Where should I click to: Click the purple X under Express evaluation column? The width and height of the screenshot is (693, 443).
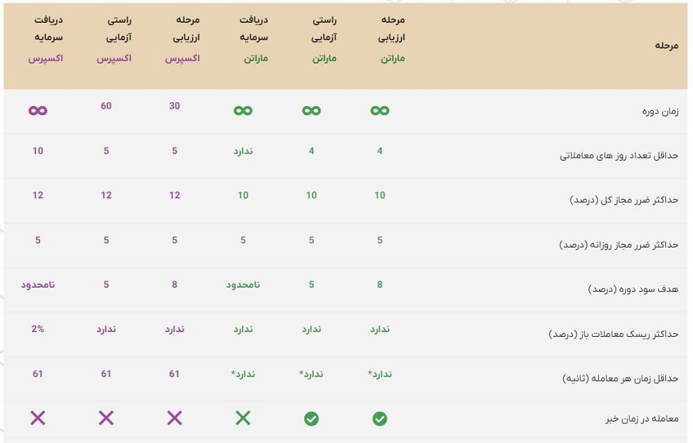175,417
